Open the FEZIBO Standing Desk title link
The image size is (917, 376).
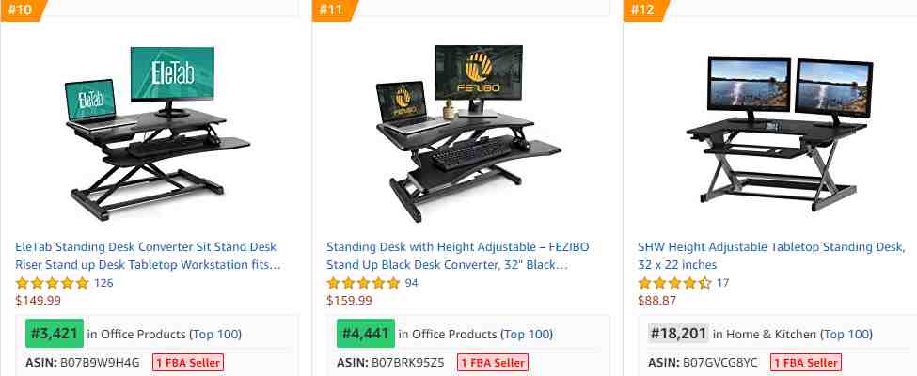[x=458, y=256]
